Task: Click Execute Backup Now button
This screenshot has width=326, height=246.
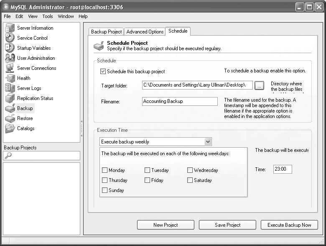Action: pos(289,225)
